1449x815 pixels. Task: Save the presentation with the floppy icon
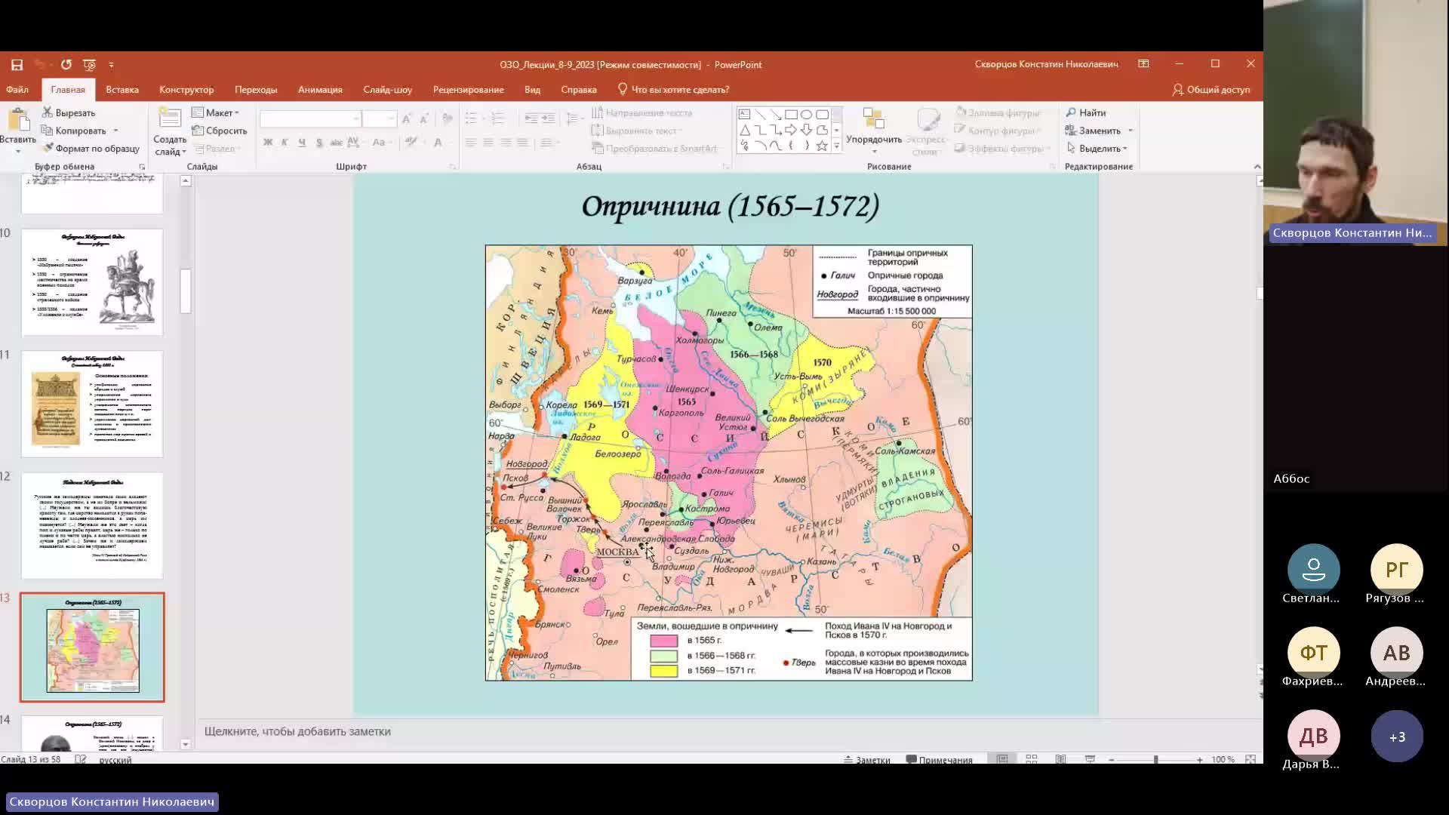point(17,65)
